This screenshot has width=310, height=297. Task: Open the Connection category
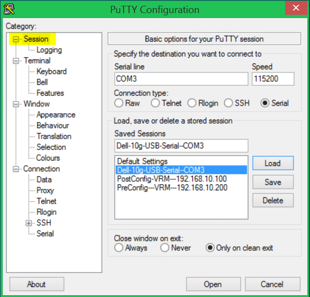pyautogui.click(x=42, y=169)
